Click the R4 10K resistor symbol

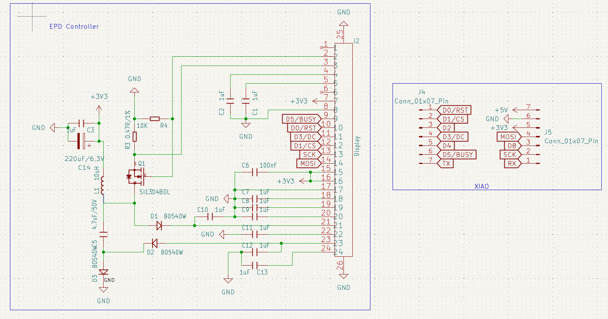pyautogui.click(x=155, y=119)
